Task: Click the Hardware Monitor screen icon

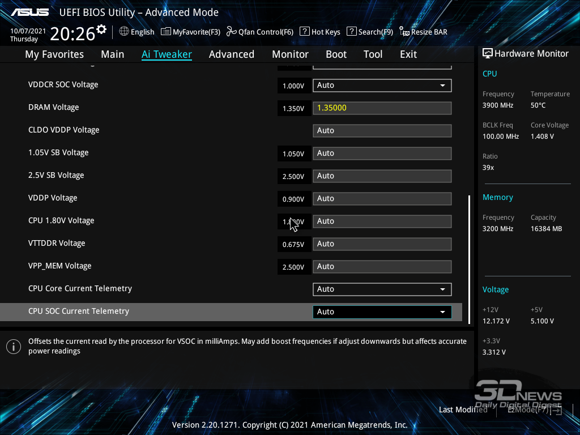Action: click(x=488, y=54)
